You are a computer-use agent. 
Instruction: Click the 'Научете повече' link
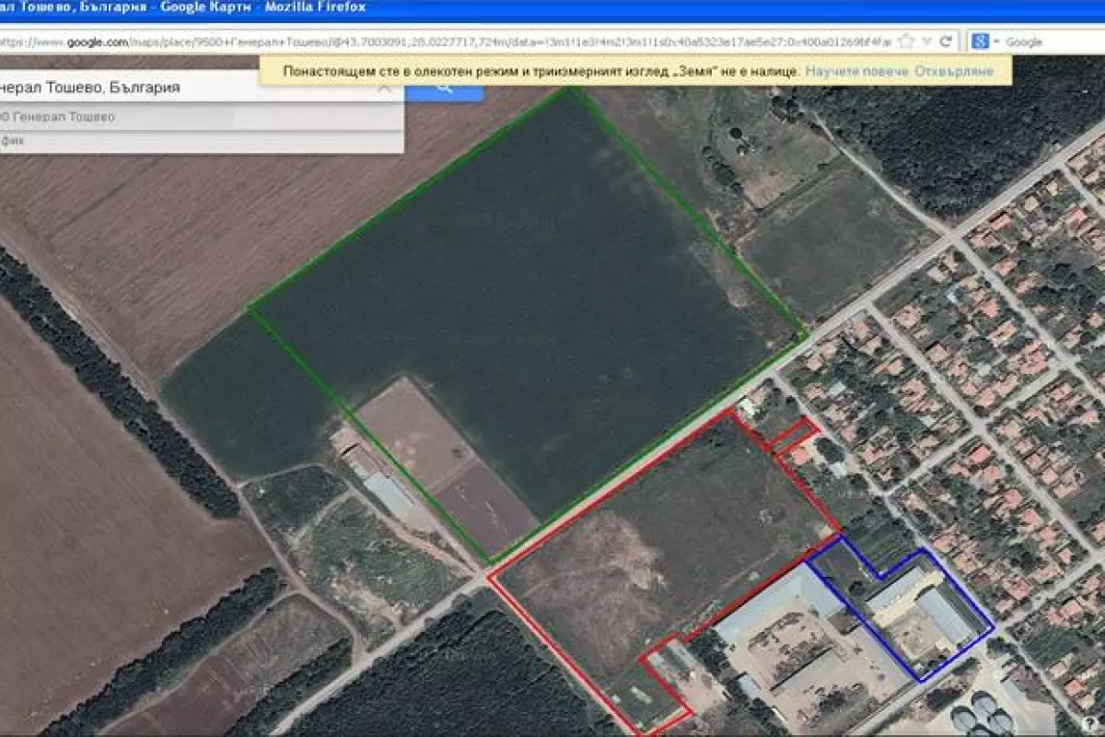(855, 71)
